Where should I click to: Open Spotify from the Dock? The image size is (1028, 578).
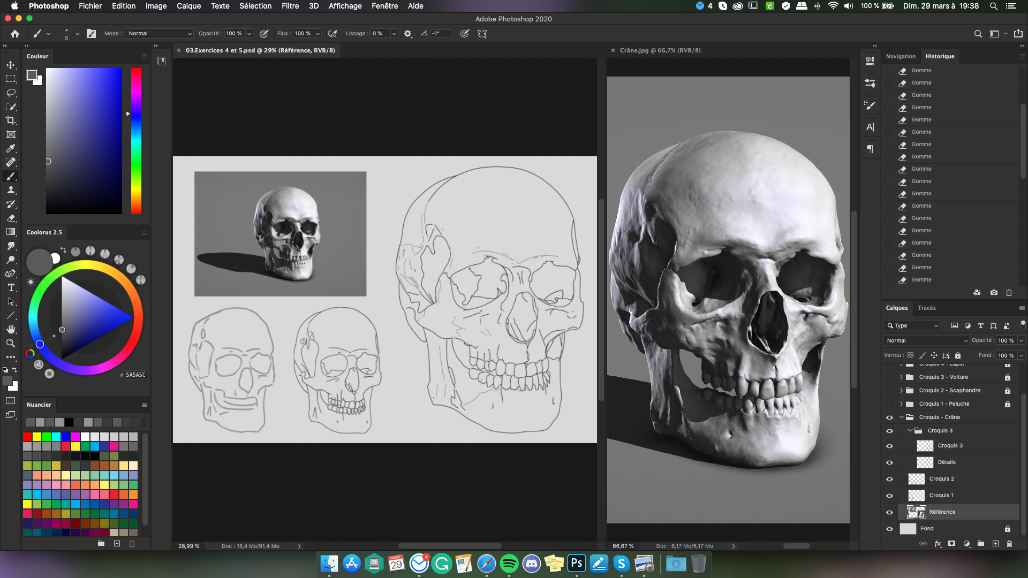pos(509,564)
